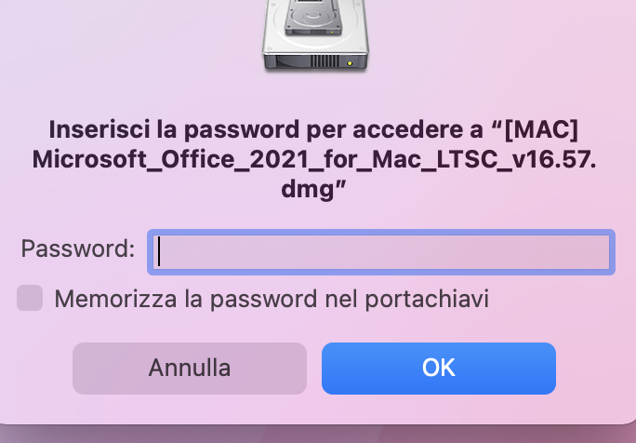Submit the password via OK

(439, 369)
